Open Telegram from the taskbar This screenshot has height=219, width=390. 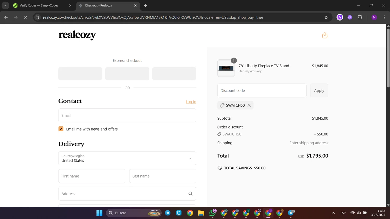pos(168,213)
